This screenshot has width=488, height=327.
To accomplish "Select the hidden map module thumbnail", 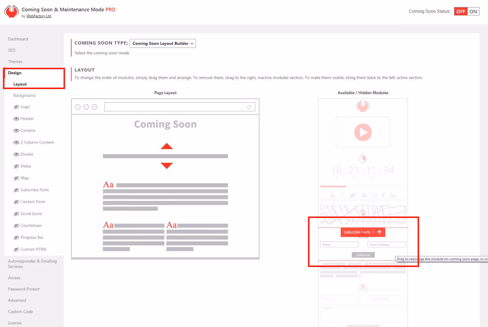I will tap(363, 215).
